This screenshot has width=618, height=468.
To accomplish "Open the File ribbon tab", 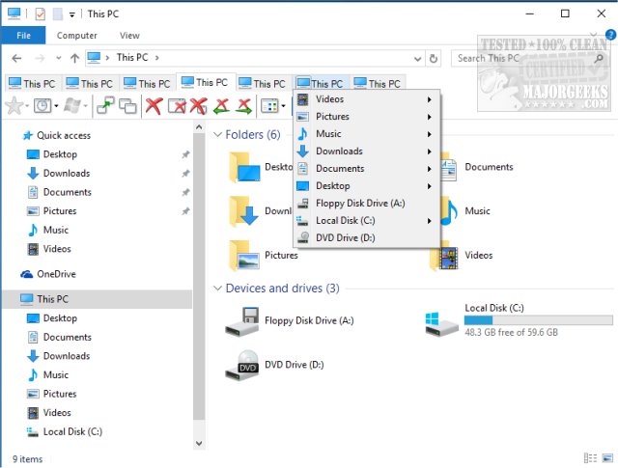I will pyautogui.click(x=23, y=36).
